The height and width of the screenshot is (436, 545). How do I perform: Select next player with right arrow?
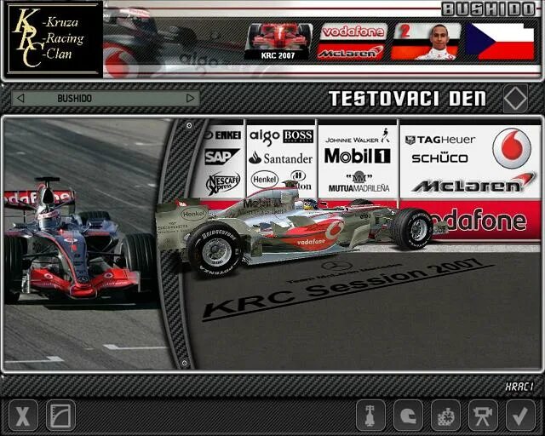pos(190,99)
